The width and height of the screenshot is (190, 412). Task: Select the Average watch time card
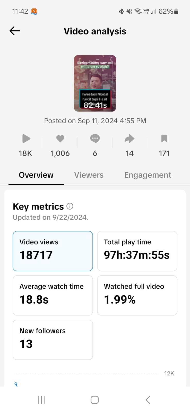pos(53,295)
